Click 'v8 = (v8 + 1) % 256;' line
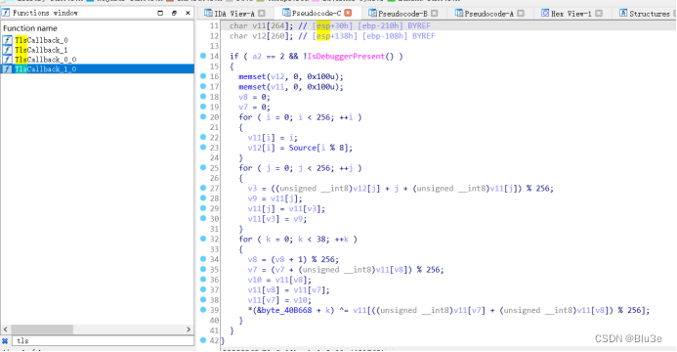677x352 pixels. 293,259
